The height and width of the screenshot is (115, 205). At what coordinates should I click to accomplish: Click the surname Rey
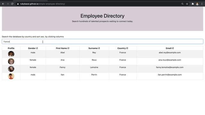(x=94, y=52)
